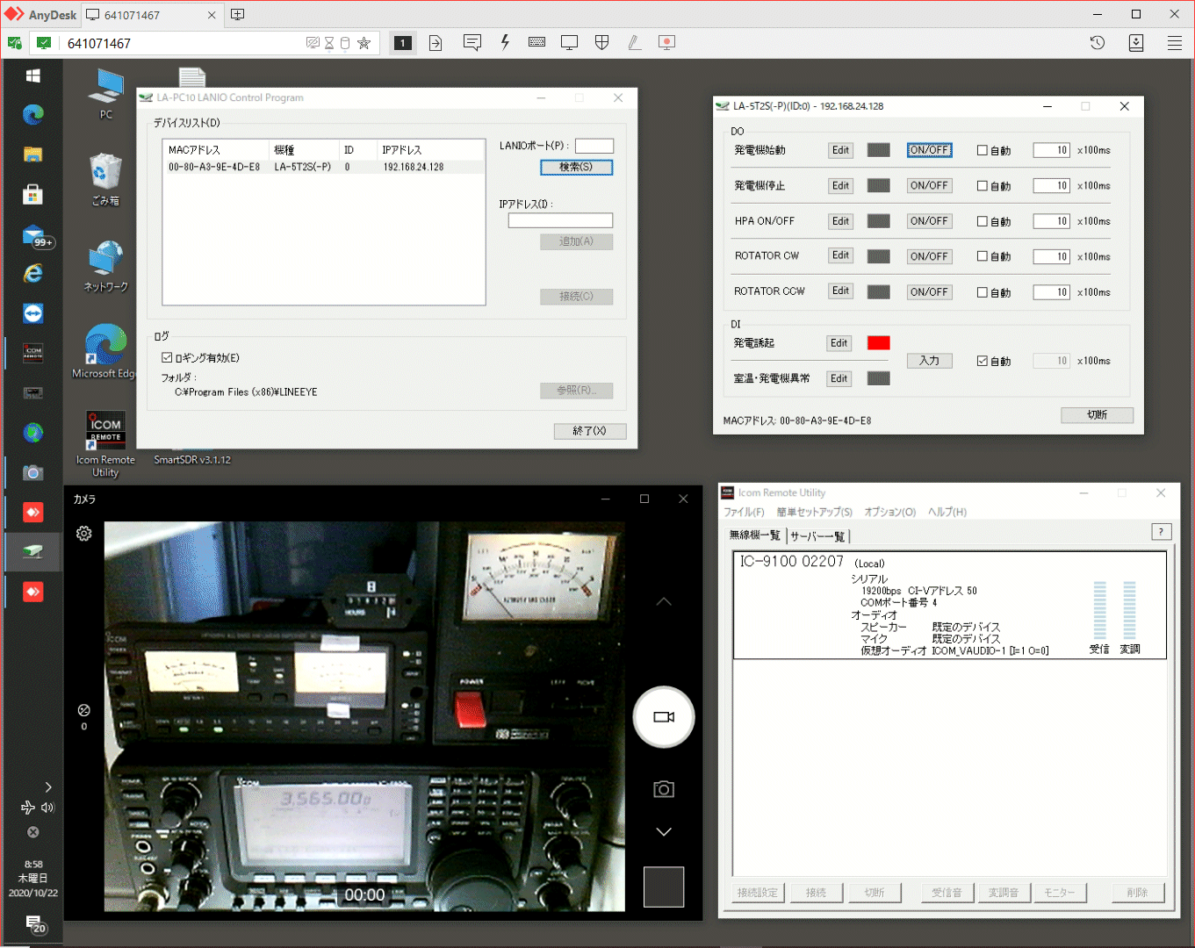Open the AnyDesk chat icon
Image resolution: width=1195 pixels, height=948 pixels.
[472, 43]
